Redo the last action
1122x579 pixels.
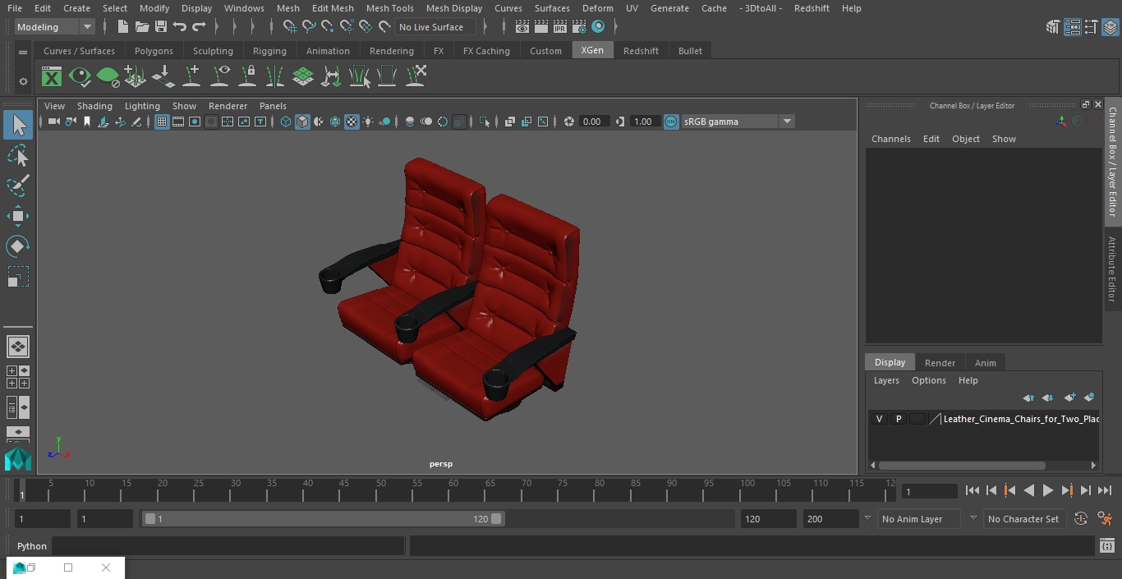pyautogui.click(x=199, y=27)
